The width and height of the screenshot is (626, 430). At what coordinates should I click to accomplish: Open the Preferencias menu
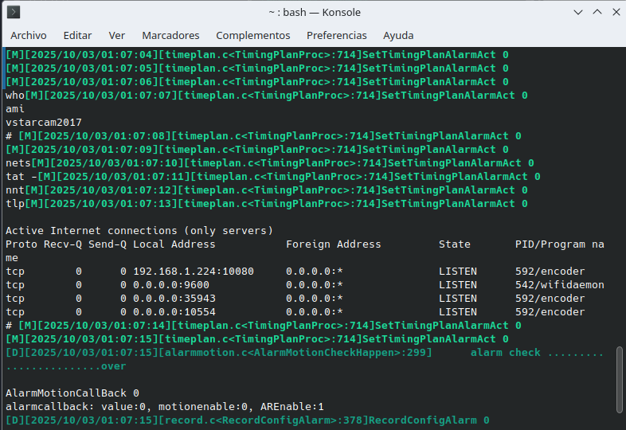pyautogui.click(x=337, y=35)
